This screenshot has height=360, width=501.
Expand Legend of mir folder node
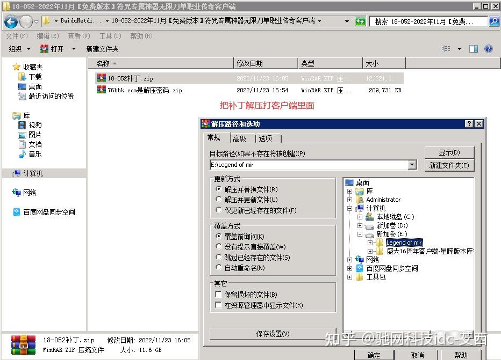(370, 243)
